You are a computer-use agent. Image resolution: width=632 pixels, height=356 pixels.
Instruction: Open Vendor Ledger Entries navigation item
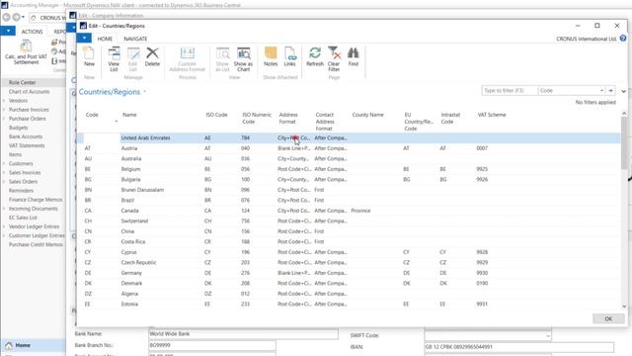[x=34, y=226]
